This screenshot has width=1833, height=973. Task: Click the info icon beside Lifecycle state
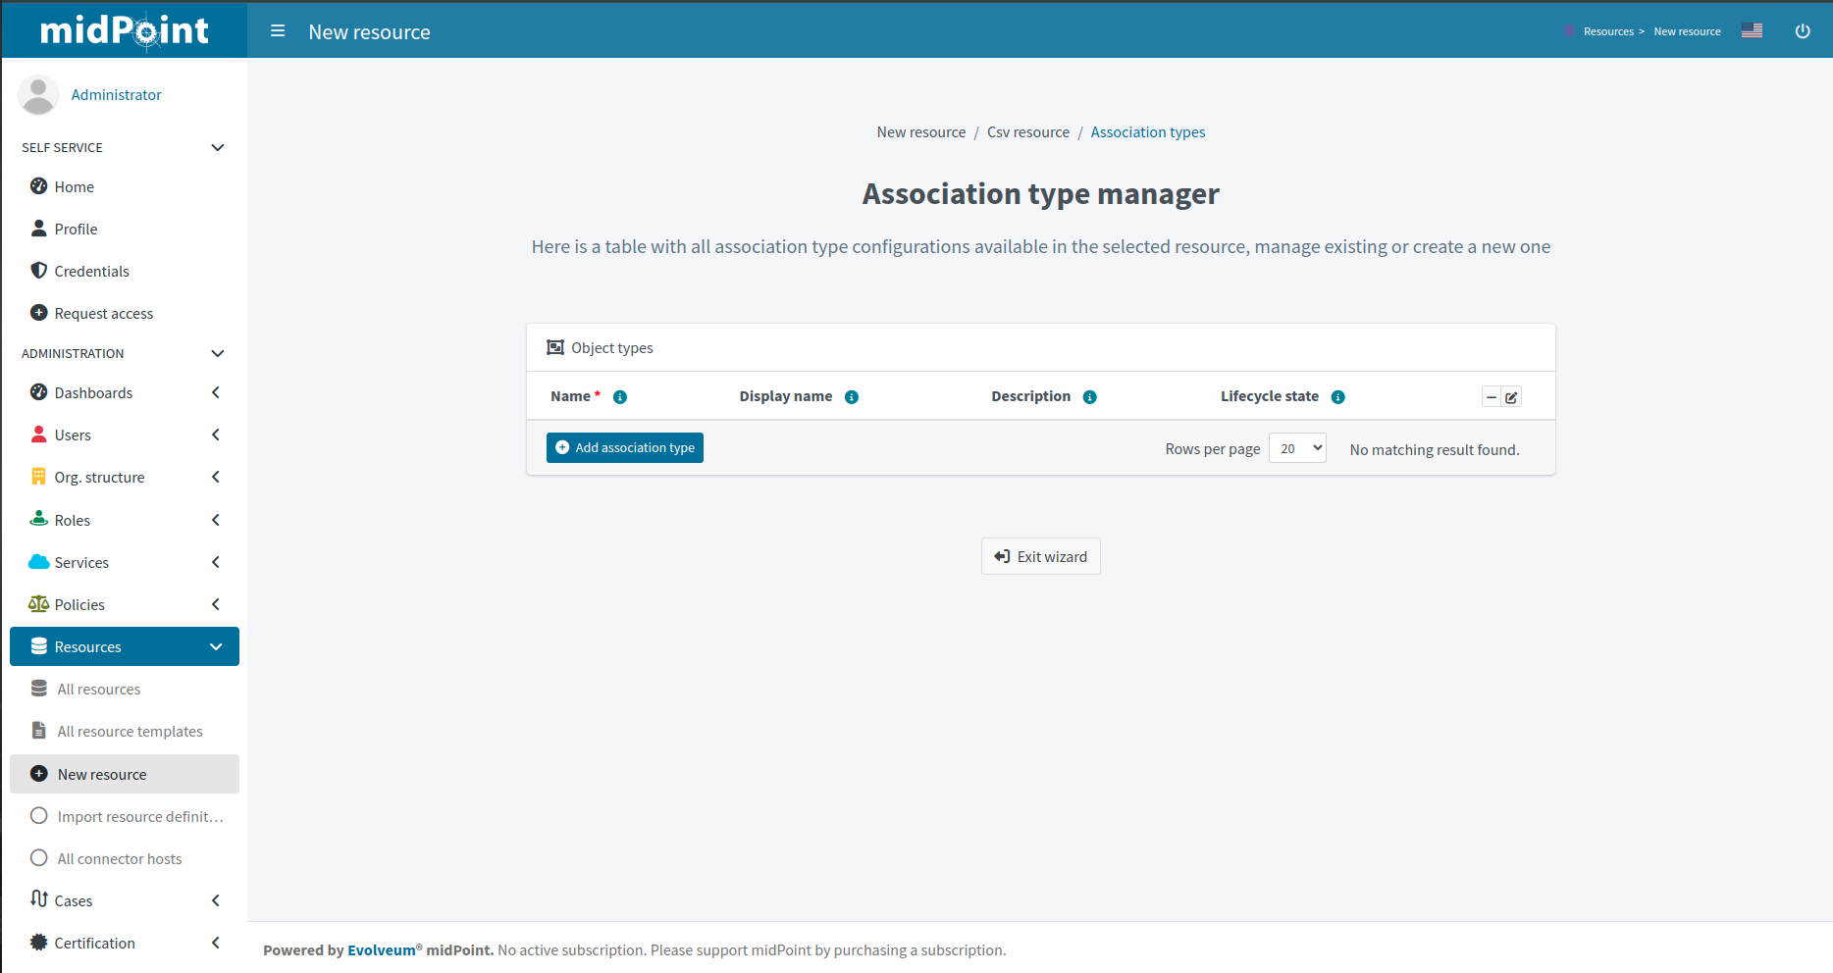click(x=1338, y=397)
